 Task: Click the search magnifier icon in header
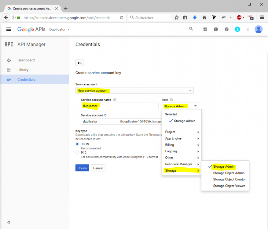(x=191, y=29)
